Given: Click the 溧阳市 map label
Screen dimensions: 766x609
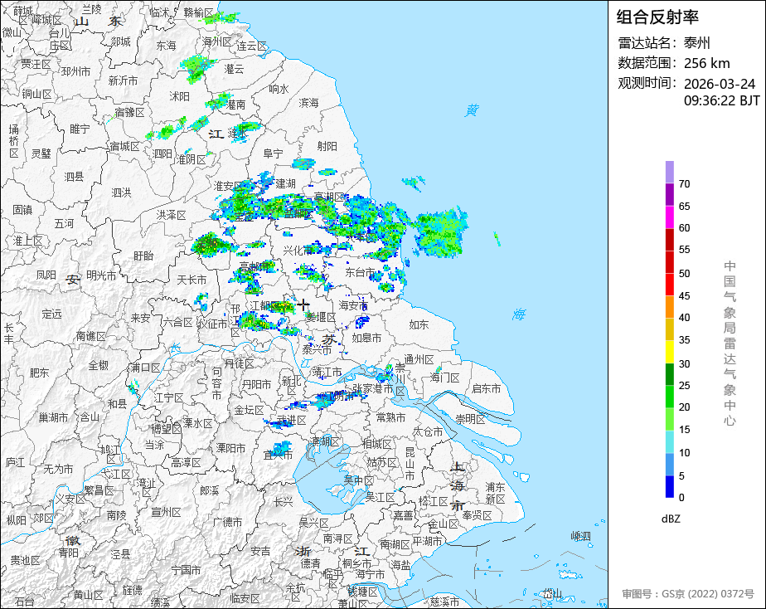Looking at the screenshot, I should tap(230, 448).
